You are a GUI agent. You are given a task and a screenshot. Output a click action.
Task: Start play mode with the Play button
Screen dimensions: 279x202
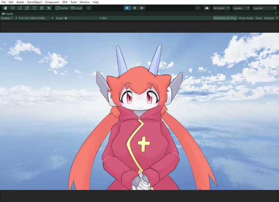click(x=127, y=8)
